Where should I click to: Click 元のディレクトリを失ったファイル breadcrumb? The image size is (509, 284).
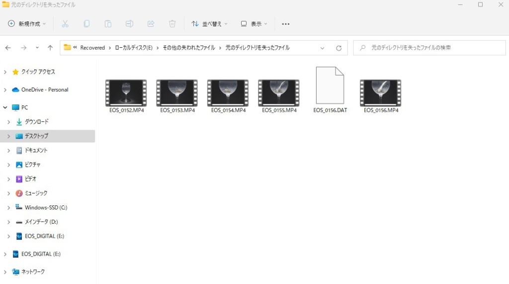257,48
